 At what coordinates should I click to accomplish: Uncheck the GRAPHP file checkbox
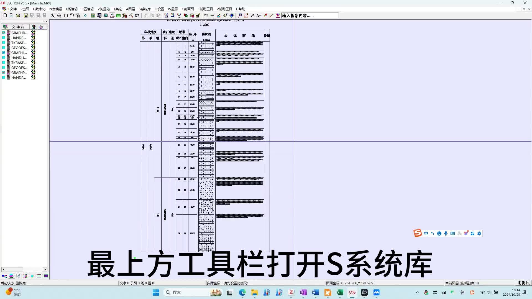point(4,73)
